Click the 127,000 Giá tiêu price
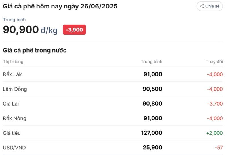The width and height of the screenshot is (227, 155). 152,133
